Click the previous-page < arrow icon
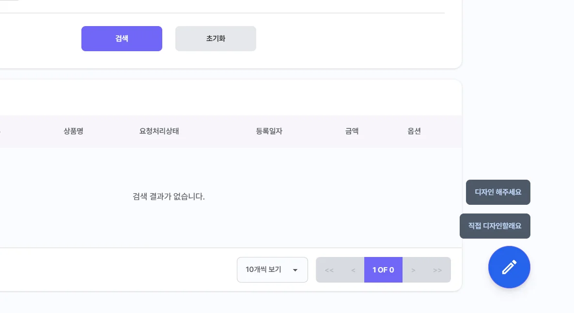 tap(353, 270)
